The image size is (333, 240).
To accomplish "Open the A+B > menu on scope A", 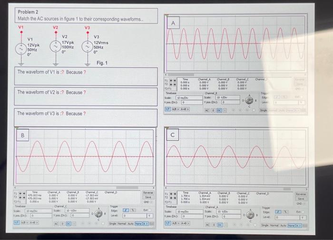I will point(185,109).
